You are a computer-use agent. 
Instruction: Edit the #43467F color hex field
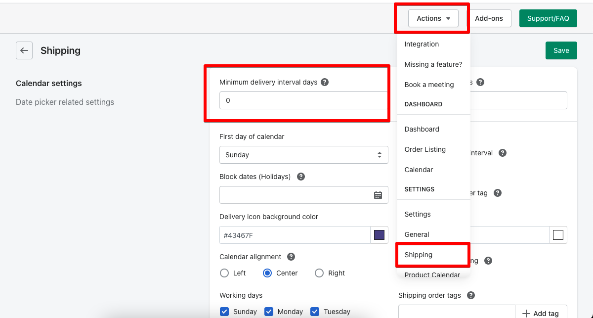coord(295,235)
